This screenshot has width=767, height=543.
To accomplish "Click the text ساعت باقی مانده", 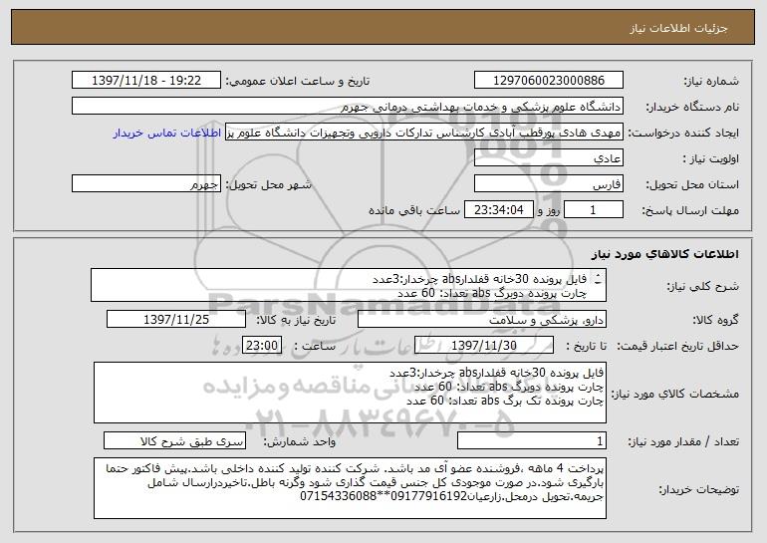I will tap(414, 210).
